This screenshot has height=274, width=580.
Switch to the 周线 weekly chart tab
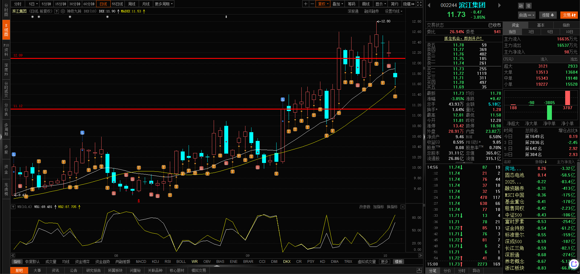click(132, 4)
